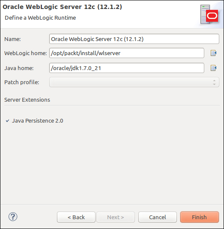The image size is (224, 229).
Task: Click the disabled Next > button
Action: coord(116,217)
